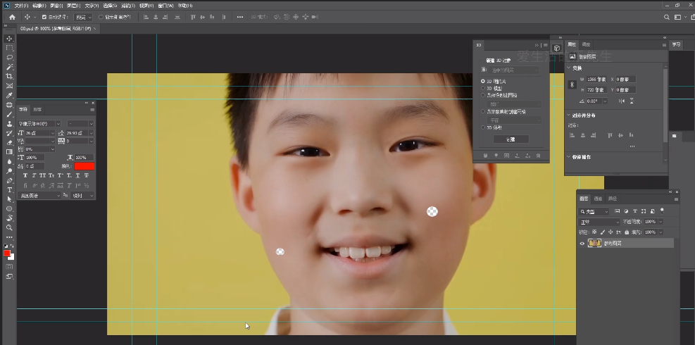Select the Eyedropper tool
695x345 pixels.
pyautogui.click(x=9, y=95)
